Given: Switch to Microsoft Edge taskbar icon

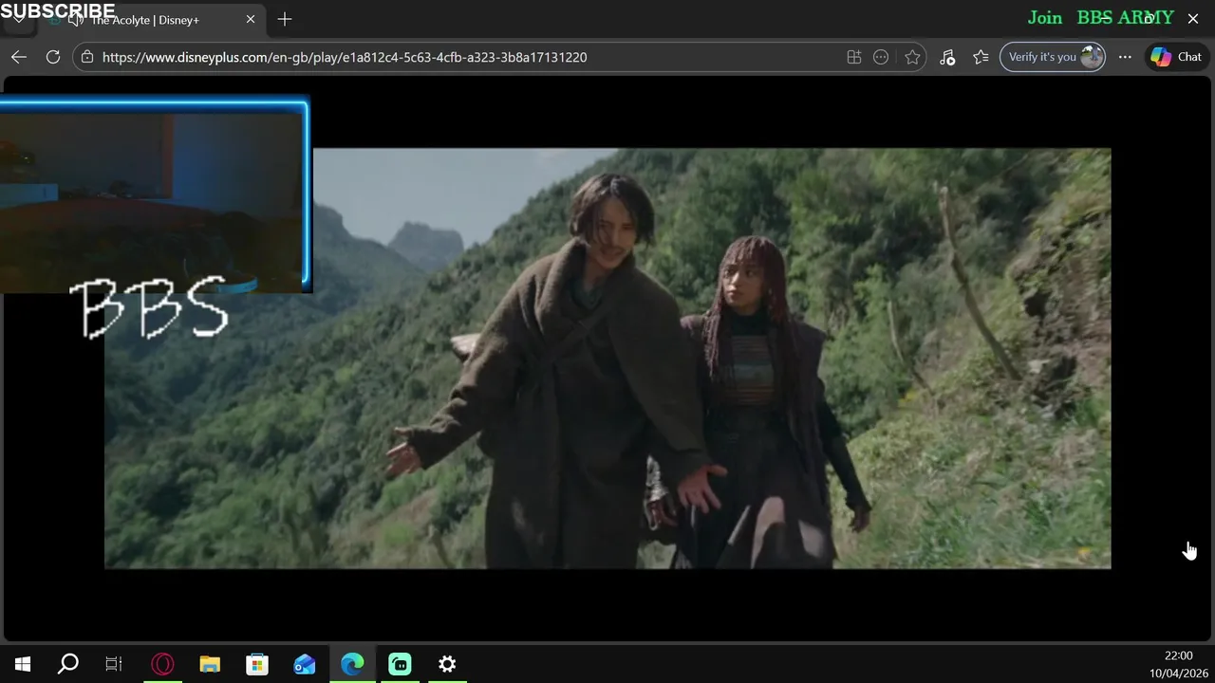Looking at the screenshot, I should point(352,664).
